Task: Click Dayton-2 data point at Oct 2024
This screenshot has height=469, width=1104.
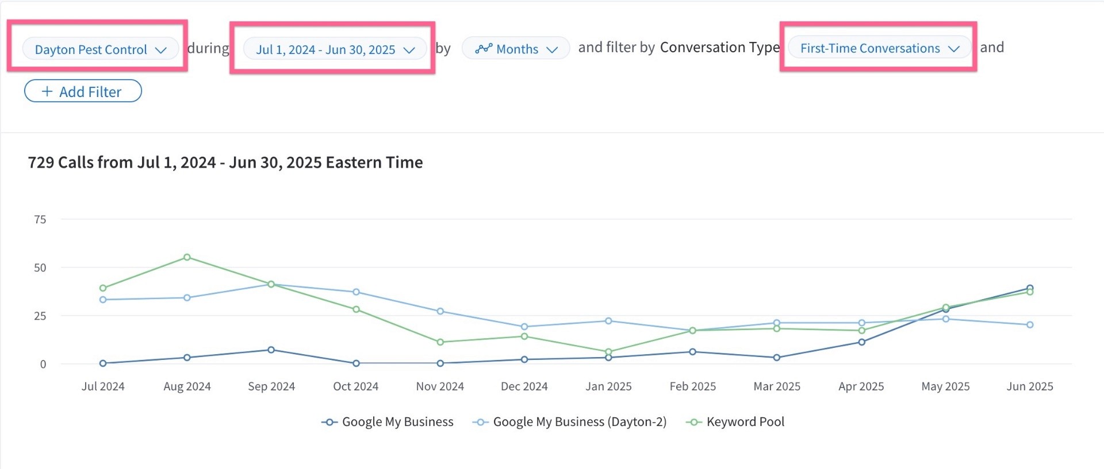Action: tap(356, 292)
